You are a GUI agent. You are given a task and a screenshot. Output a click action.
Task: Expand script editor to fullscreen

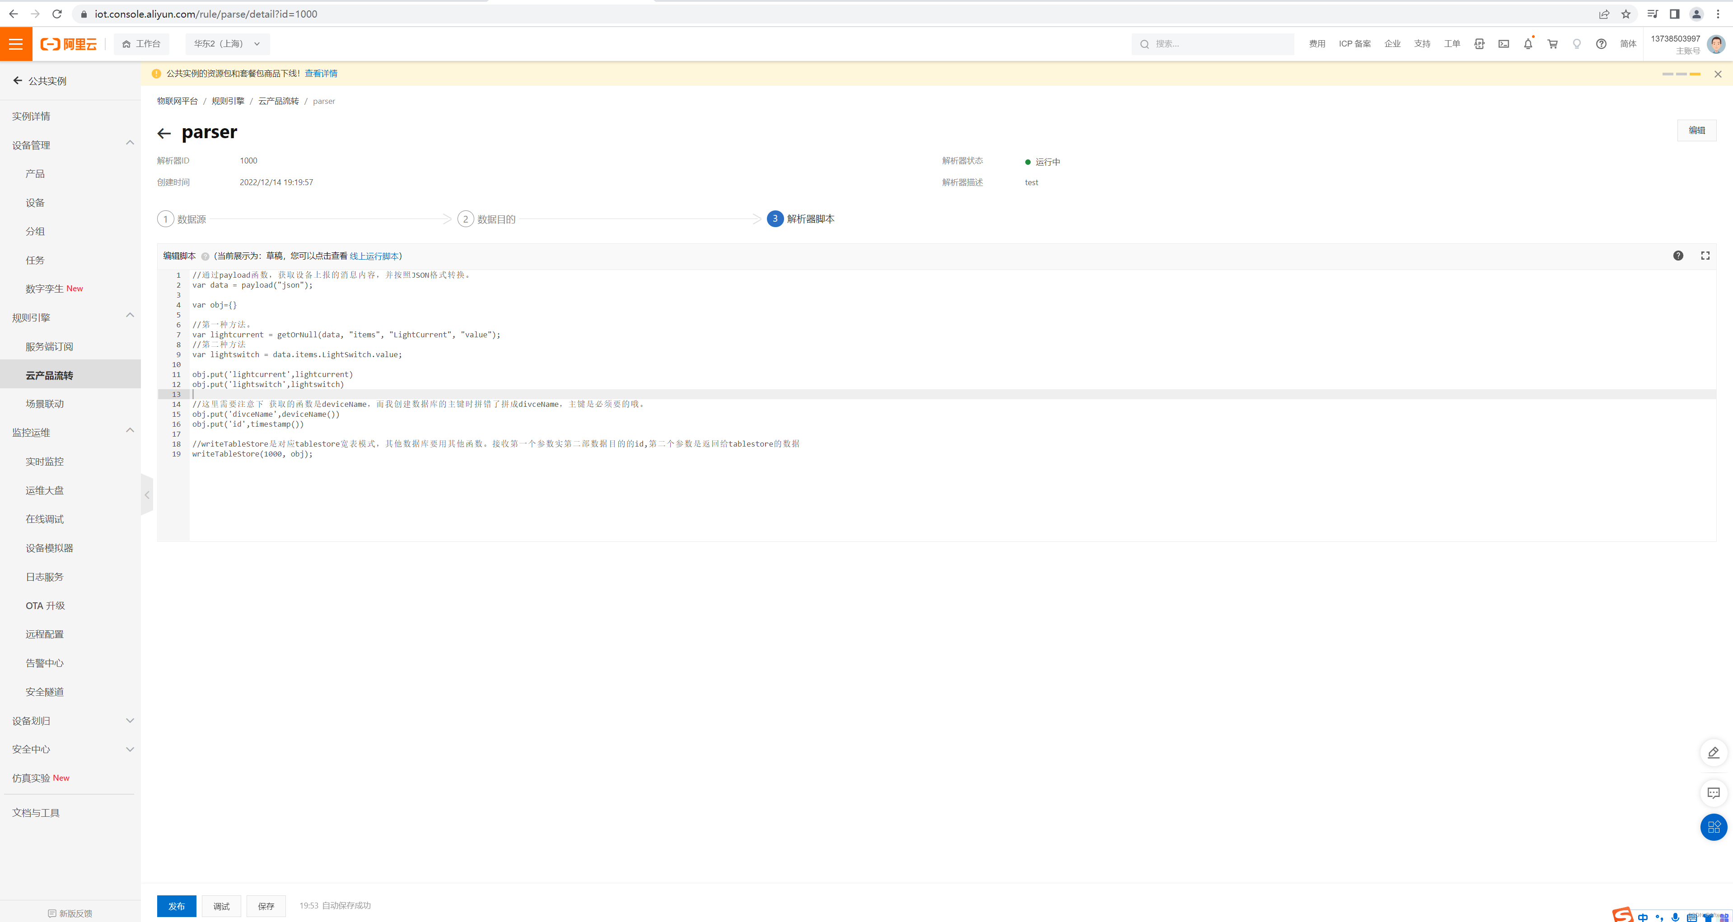[x=1705, y=256]
